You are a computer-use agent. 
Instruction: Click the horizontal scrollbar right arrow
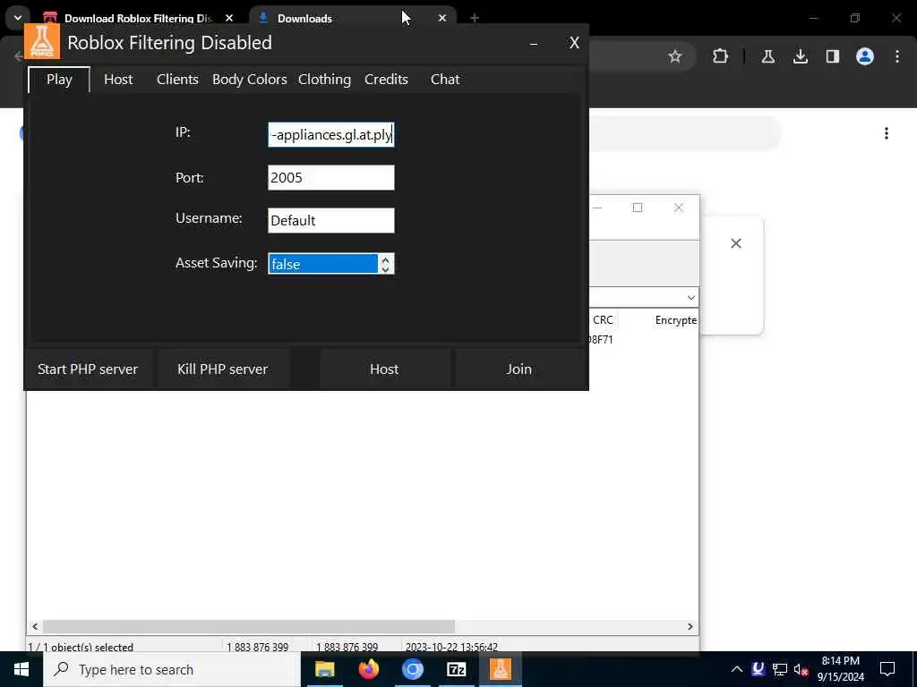pyautogui.click(x=690, y=626)
